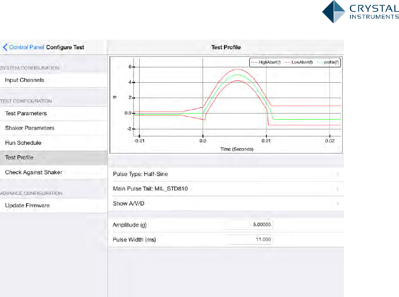Click the 0.02 time axis tick label

click(x=330, y=141)
